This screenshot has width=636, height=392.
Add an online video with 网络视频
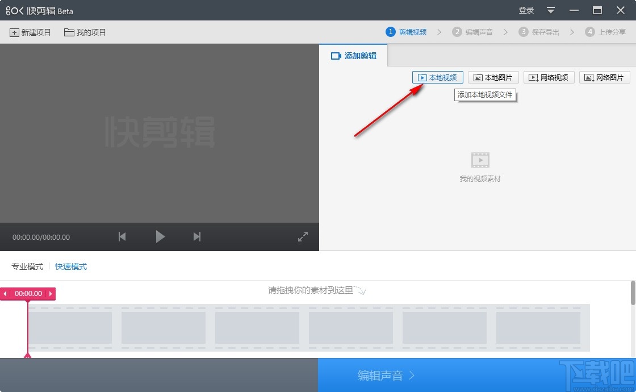[549, 77]
